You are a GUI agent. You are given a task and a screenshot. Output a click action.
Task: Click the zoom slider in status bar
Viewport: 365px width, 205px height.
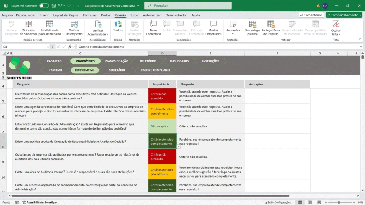pyautogui.click(x=338, y=202)
